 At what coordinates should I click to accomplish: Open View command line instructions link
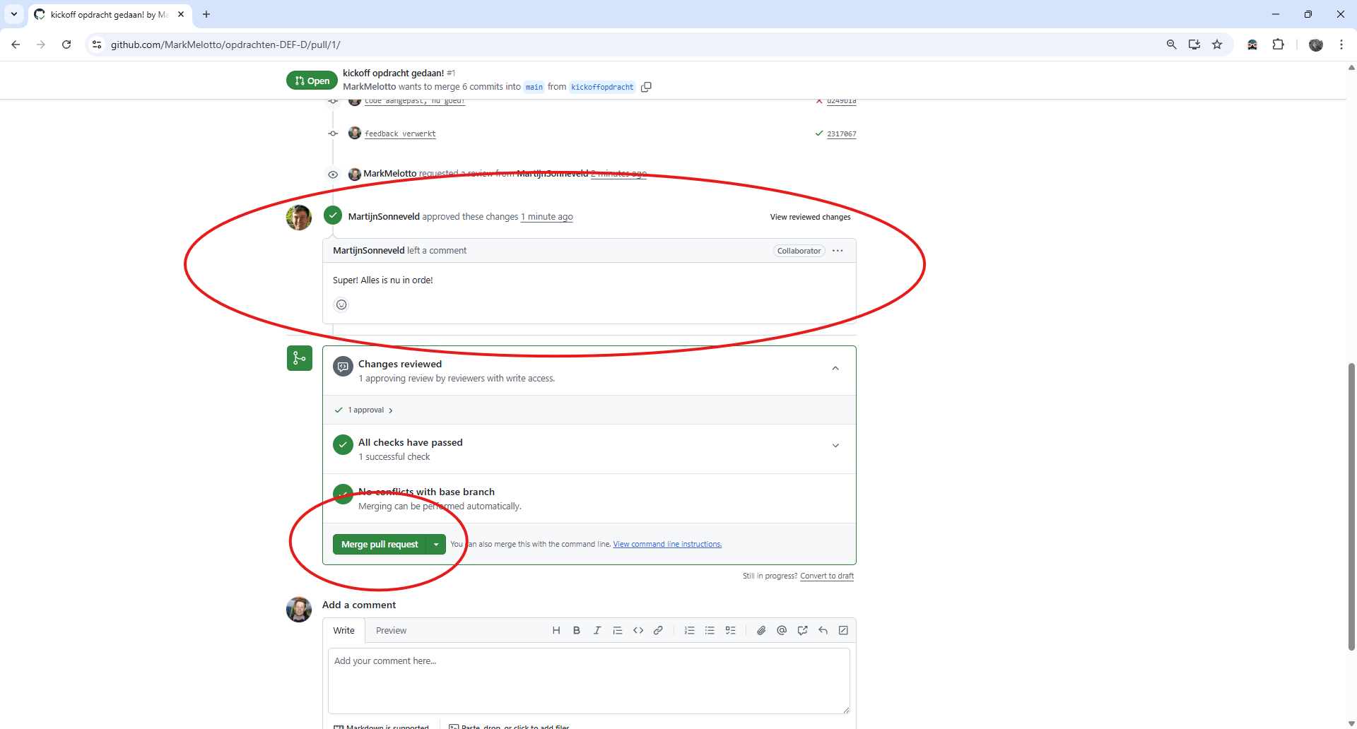[667, 544]
